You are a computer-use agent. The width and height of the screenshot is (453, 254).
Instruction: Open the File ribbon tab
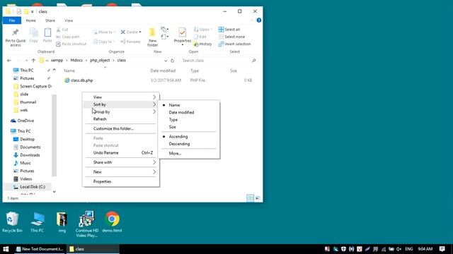tap(12, 20)
